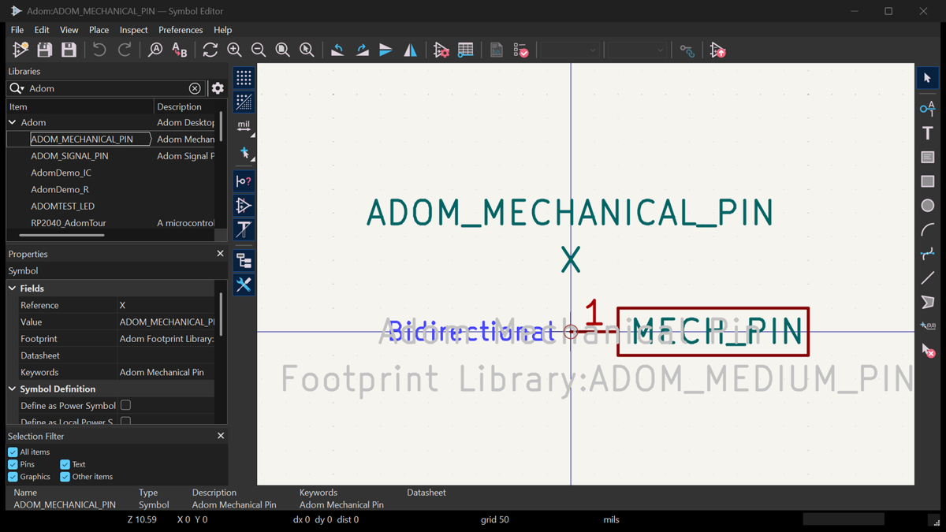946x532 pixels.
Task: Zoom in using the plus magnifier icon
Action: point(234,50)
